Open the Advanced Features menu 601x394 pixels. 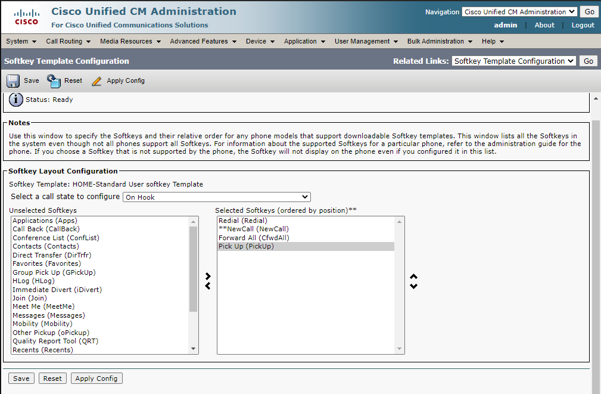tap(203, 41)
